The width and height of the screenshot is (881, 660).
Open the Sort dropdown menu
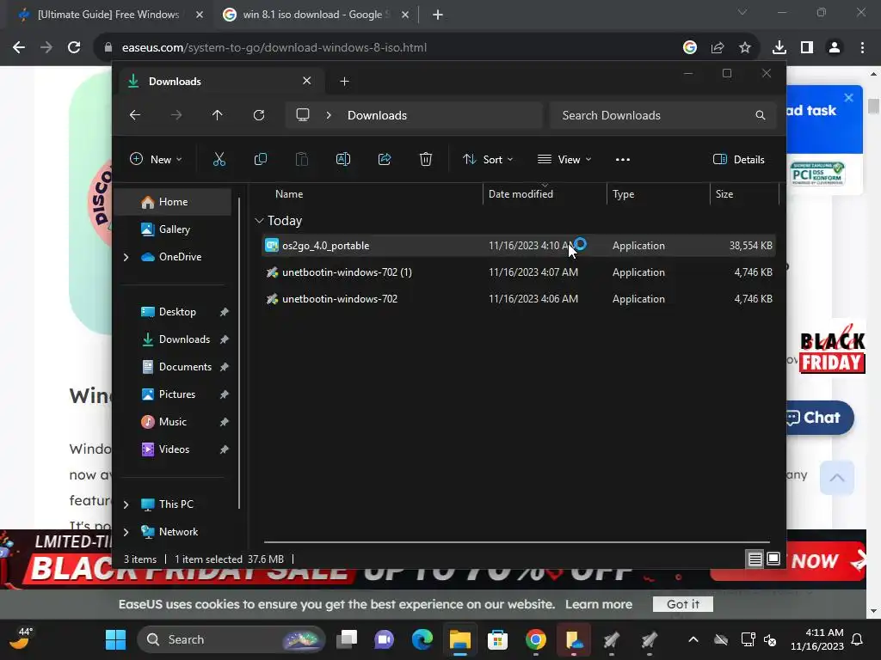point(488,159)
